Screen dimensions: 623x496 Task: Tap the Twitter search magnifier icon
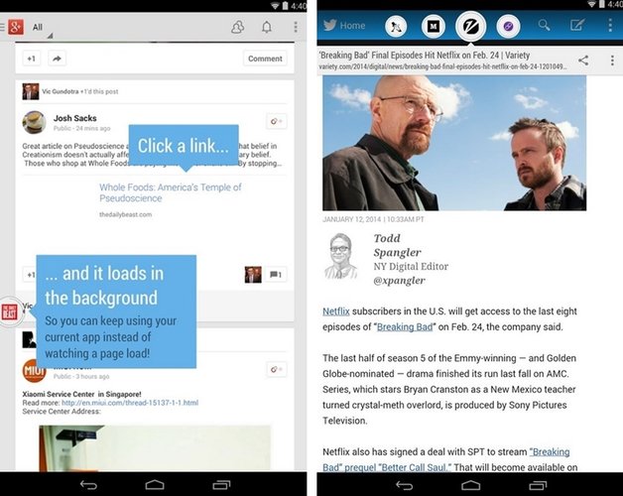click(x=544, y=26)
